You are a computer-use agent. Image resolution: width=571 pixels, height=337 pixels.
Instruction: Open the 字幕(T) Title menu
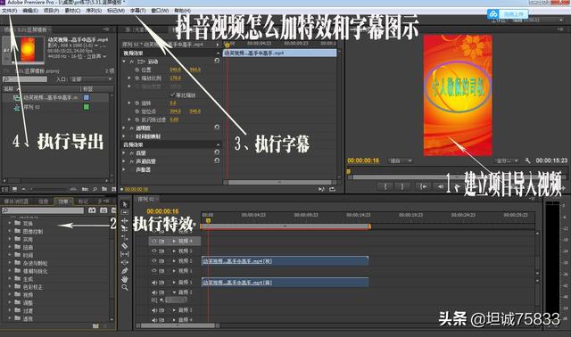click(x=138, y=11)
